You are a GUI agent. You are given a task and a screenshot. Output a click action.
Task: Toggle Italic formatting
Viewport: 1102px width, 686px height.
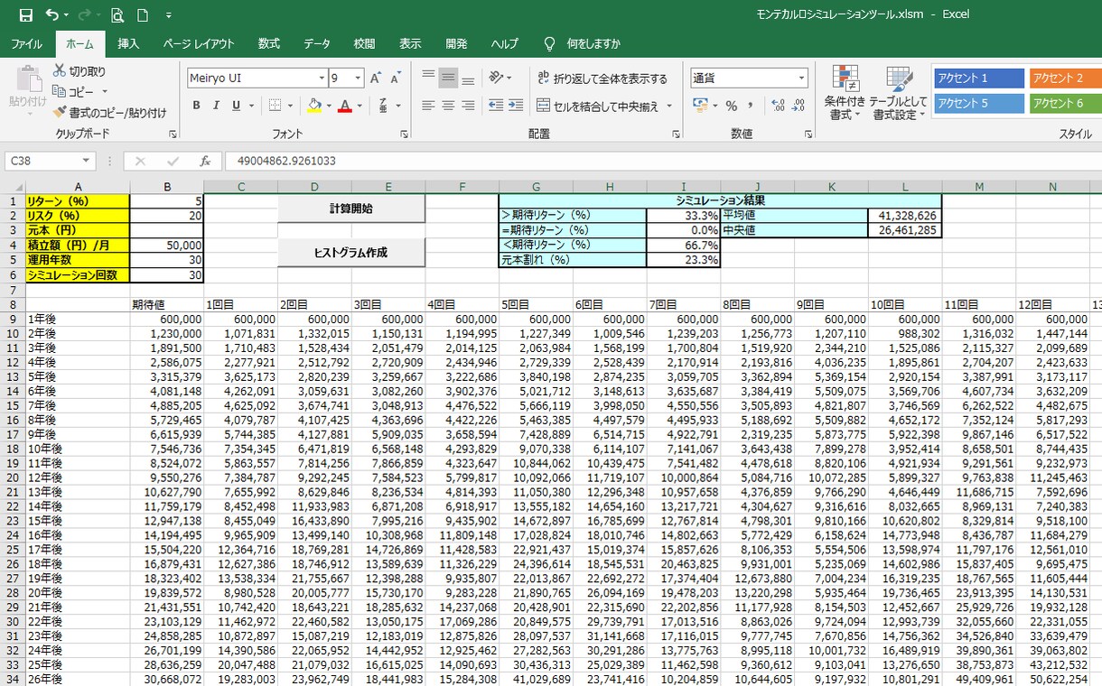(216, 106)
